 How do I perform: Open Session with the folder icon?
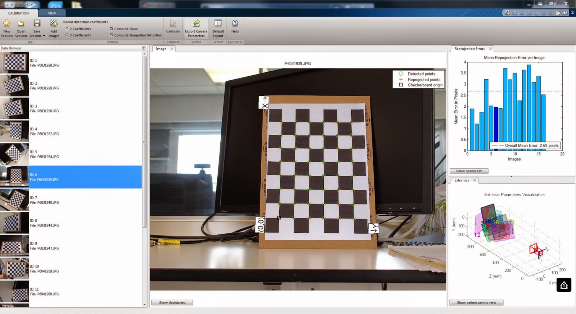(x=21, y=28)
